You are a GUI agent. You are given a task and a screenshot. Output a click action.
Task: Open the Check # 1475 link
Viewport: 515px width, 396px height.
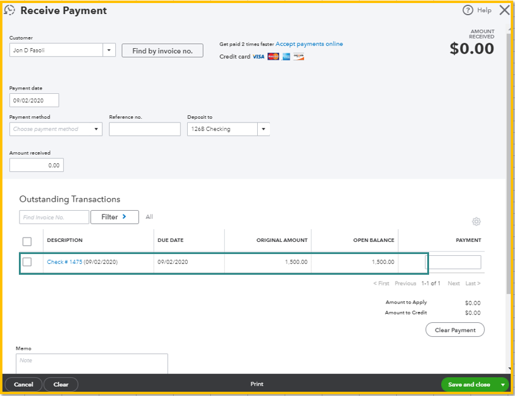65,262
